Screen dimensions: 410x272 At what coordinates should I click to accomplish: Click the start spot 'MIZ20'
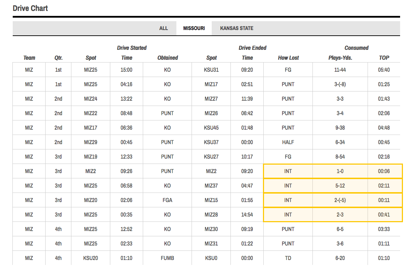pos(91,200)
